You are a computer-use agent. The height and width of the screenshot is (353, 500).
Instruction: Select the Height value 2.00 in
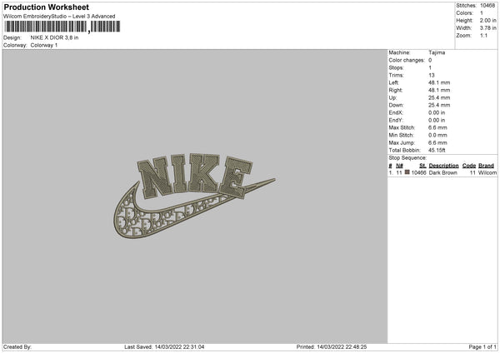(487, 20)
